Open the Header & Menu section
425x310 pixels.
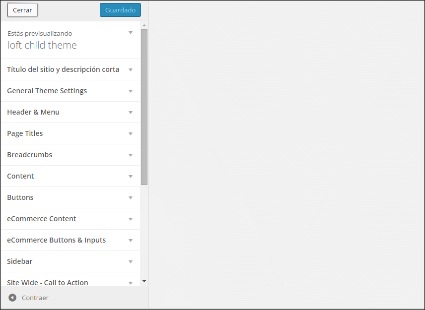tap(71, 113)
